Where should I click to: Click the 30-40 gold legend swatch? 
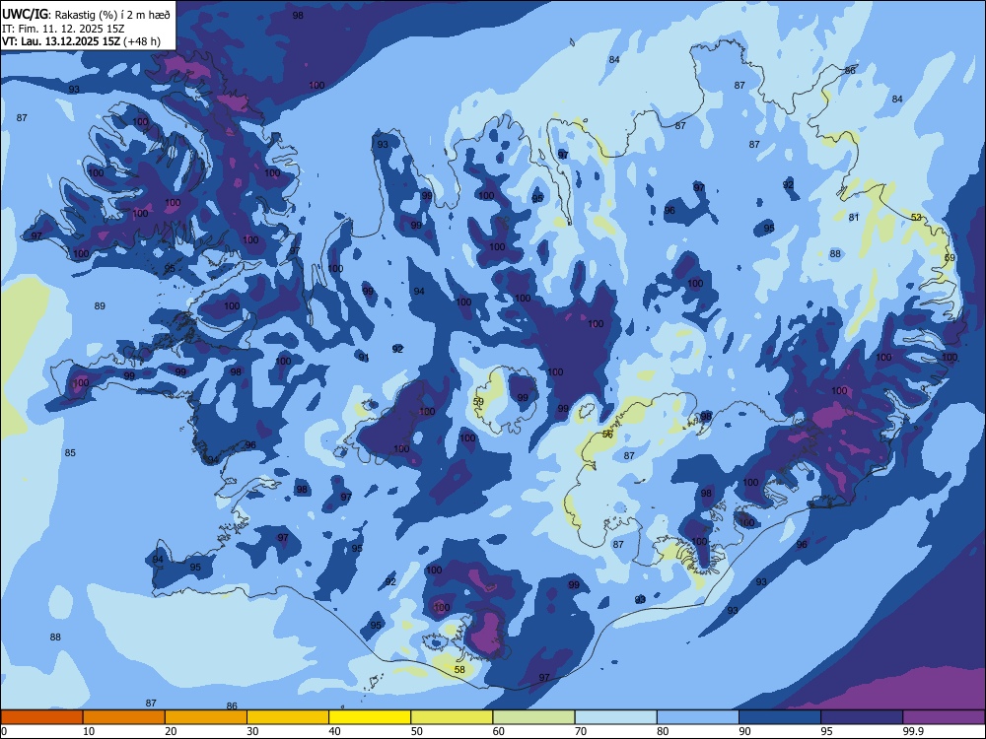[x=288, y=717]
